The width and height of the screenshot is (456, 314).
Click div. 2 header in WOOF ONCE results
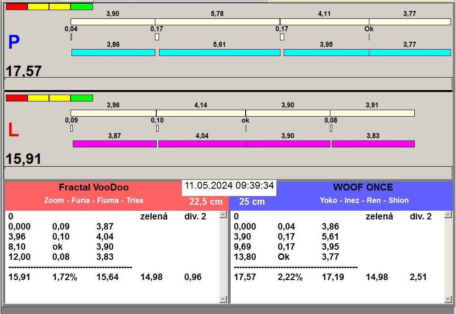click(421, 216)
